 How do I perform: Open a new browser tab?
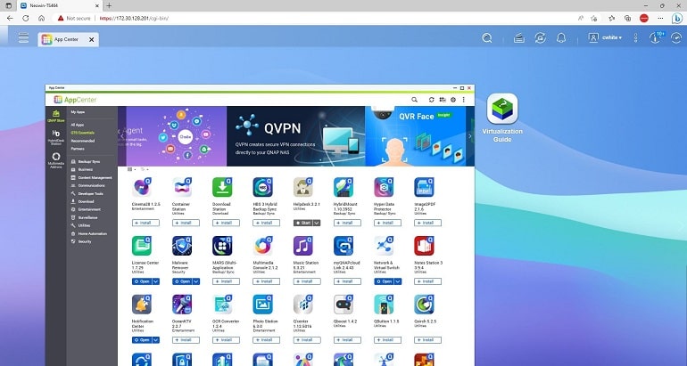109,5
